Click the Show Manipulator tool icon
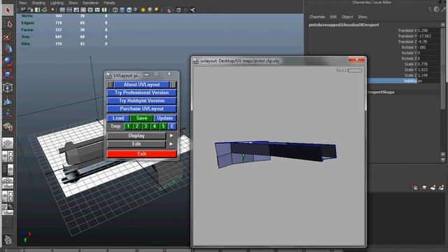Viewport: 448px width, 252px height. [x=8, y=113]
